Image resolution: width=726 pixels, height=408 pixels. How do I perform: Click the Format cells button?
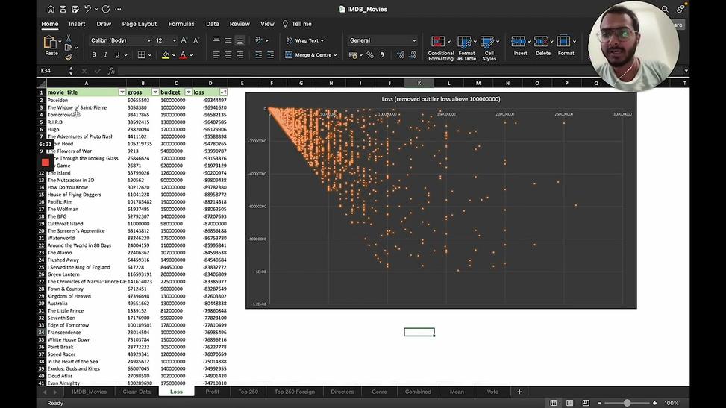coord(566,45)
